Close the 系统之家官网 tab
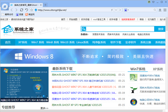Image resolution: width=168 pixels, height=112 pixels. 41,5
